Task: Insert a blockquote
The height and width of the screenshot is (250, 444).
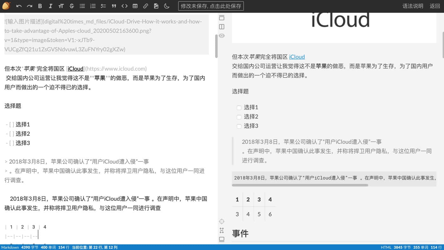Action: [x=114, y=6]
